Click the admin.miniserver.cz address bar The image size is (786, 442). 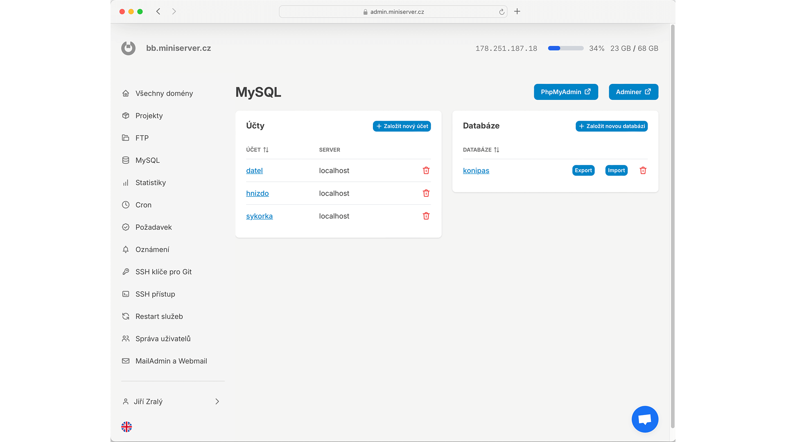pyautogui.click(x=393, y=11)
